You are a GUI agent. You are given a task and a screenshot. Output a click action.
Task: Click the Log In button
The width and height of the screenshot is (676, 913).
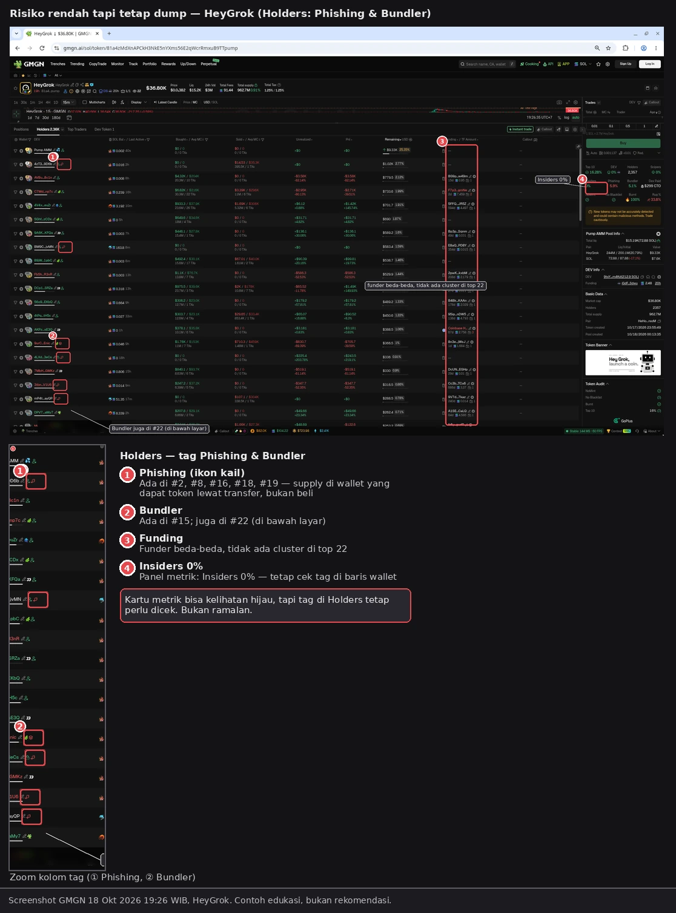coord(649,64)
